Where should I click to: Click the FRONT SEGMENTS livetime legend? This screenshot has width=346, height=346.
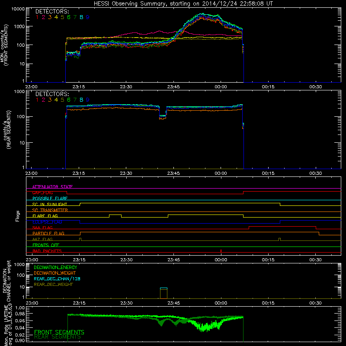click(x=59, y=332)
